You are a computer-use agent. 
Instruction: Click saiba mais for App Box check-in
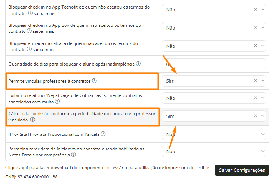pos(43,31)
